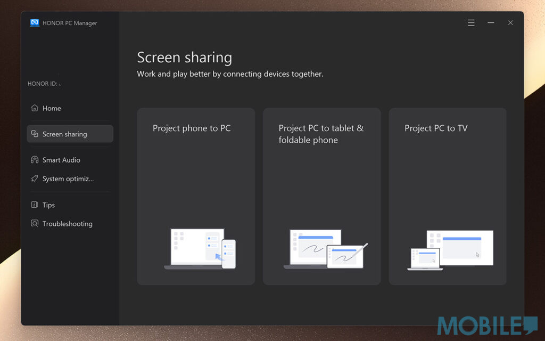Click the System optimization rocket icon
The height and width of the screenshot is (341, 545).
(x=35, y=178)
